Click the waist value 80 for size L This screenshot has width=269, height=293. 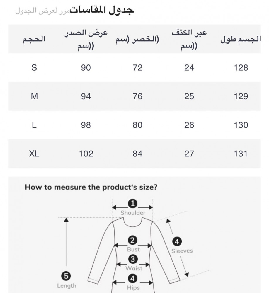tap(137, 125)
